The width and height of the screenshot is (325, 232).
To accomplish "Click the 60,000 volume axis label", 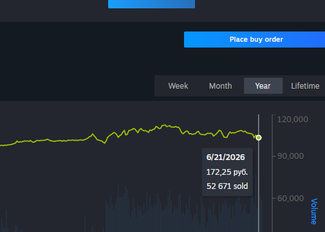I will coord(290,199).
